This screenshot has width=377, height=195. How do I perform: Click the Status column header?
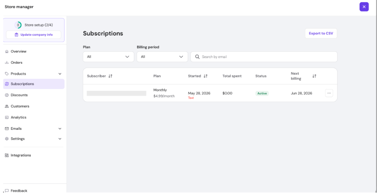click(261, 76)
